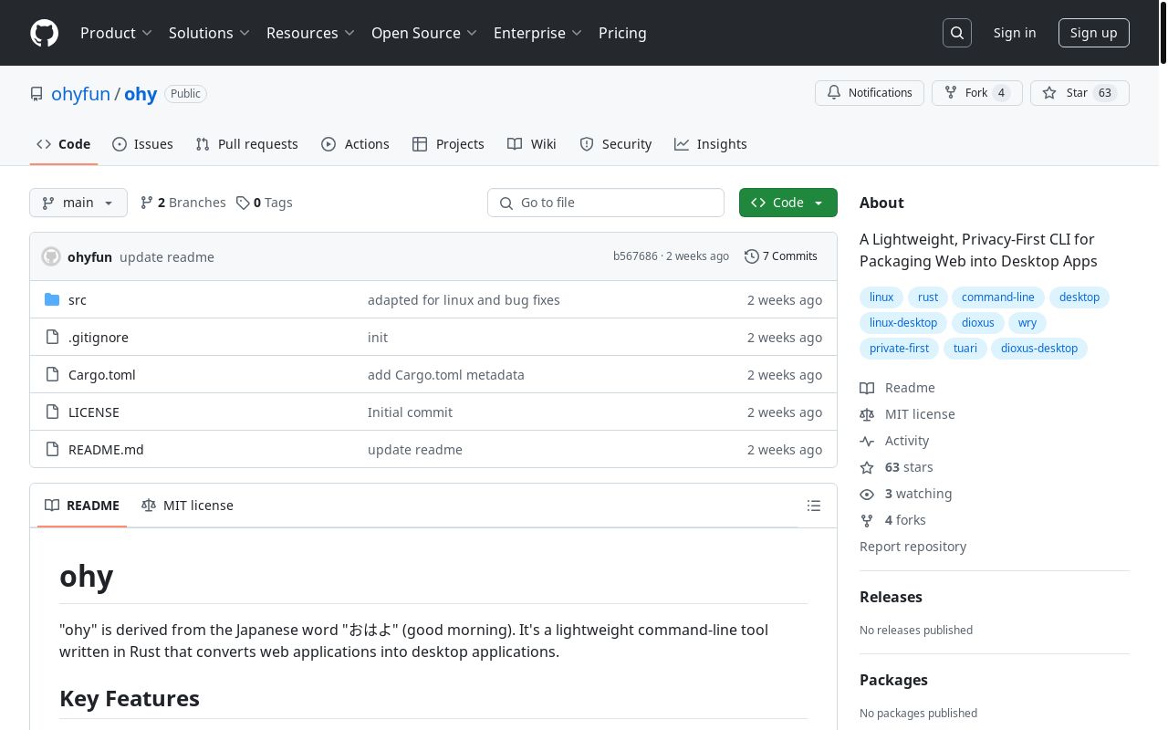
Task: Open the Cargo.toml file link
Action: coord(101,374)
